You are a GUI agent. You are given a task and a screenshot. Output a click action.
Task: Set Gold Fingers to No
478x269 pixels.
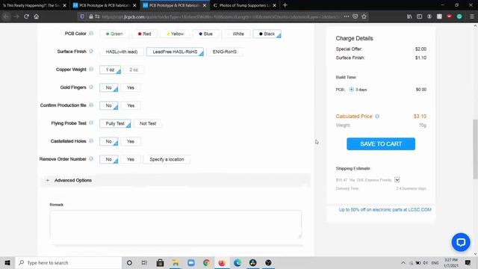[109, 87]
